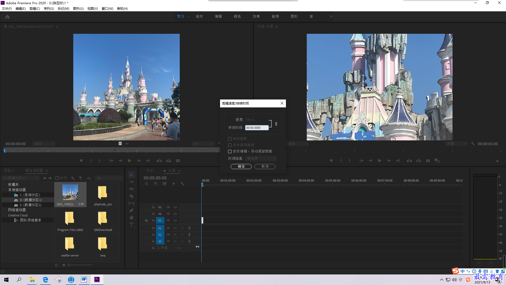
Task: Open 剪辑(C) menu
Action: 35,8
